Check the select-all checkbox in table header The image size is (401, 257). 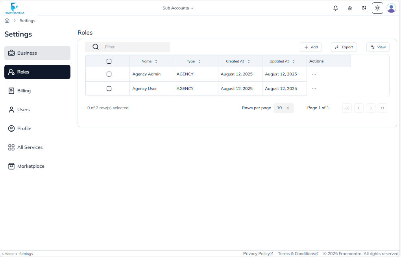pos(109,61)
